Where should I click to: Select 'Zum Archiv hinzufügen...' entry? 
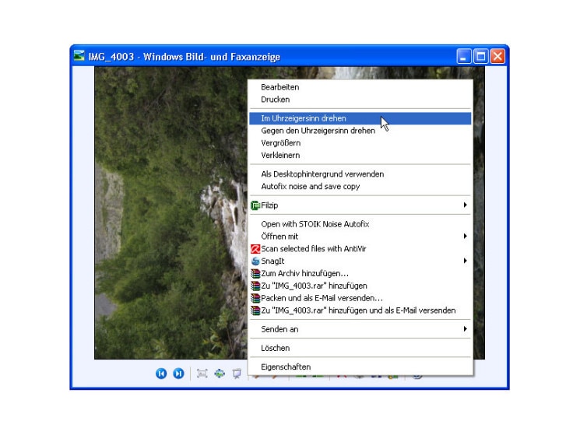coord(304,274)
